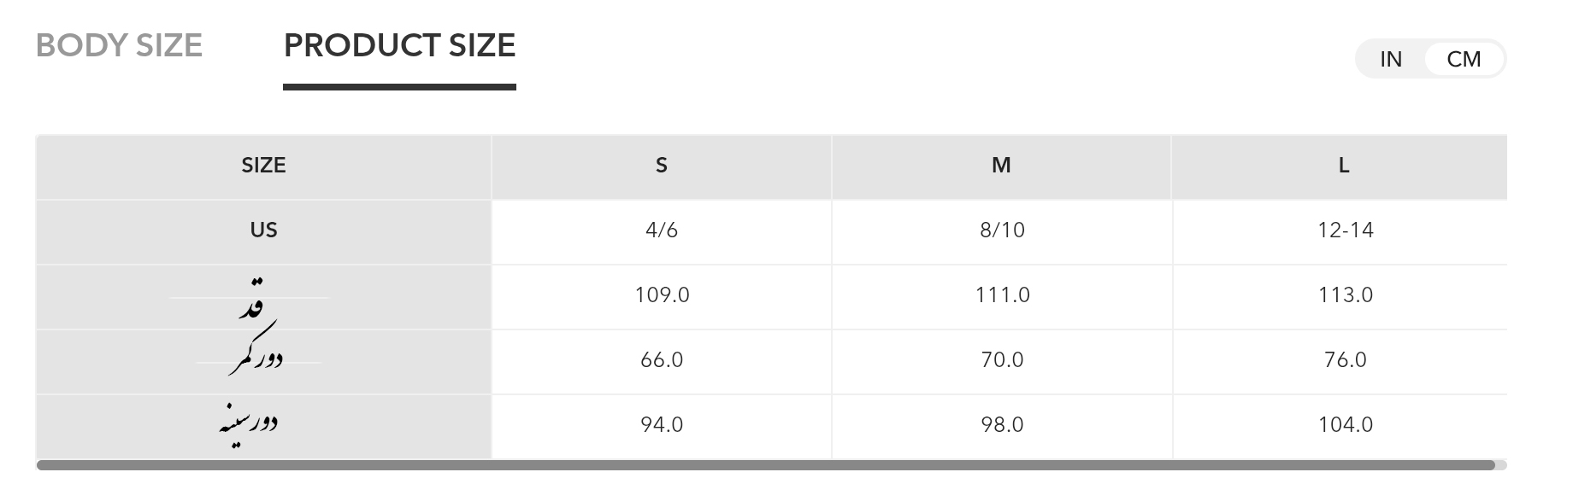Select the M column header
Screen dimensions: 1573x478
click(1001, 166)
